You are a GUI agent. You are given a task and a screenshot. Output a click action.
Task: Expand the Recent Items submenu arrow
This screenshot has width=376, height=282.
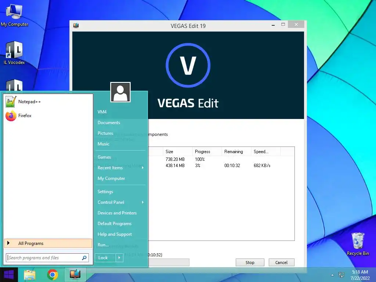point(143,167)
